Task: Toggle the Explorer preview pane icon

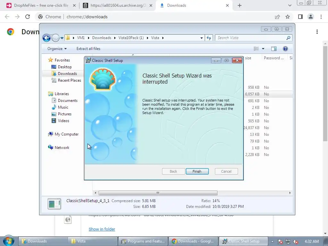Action: point(274,49)
